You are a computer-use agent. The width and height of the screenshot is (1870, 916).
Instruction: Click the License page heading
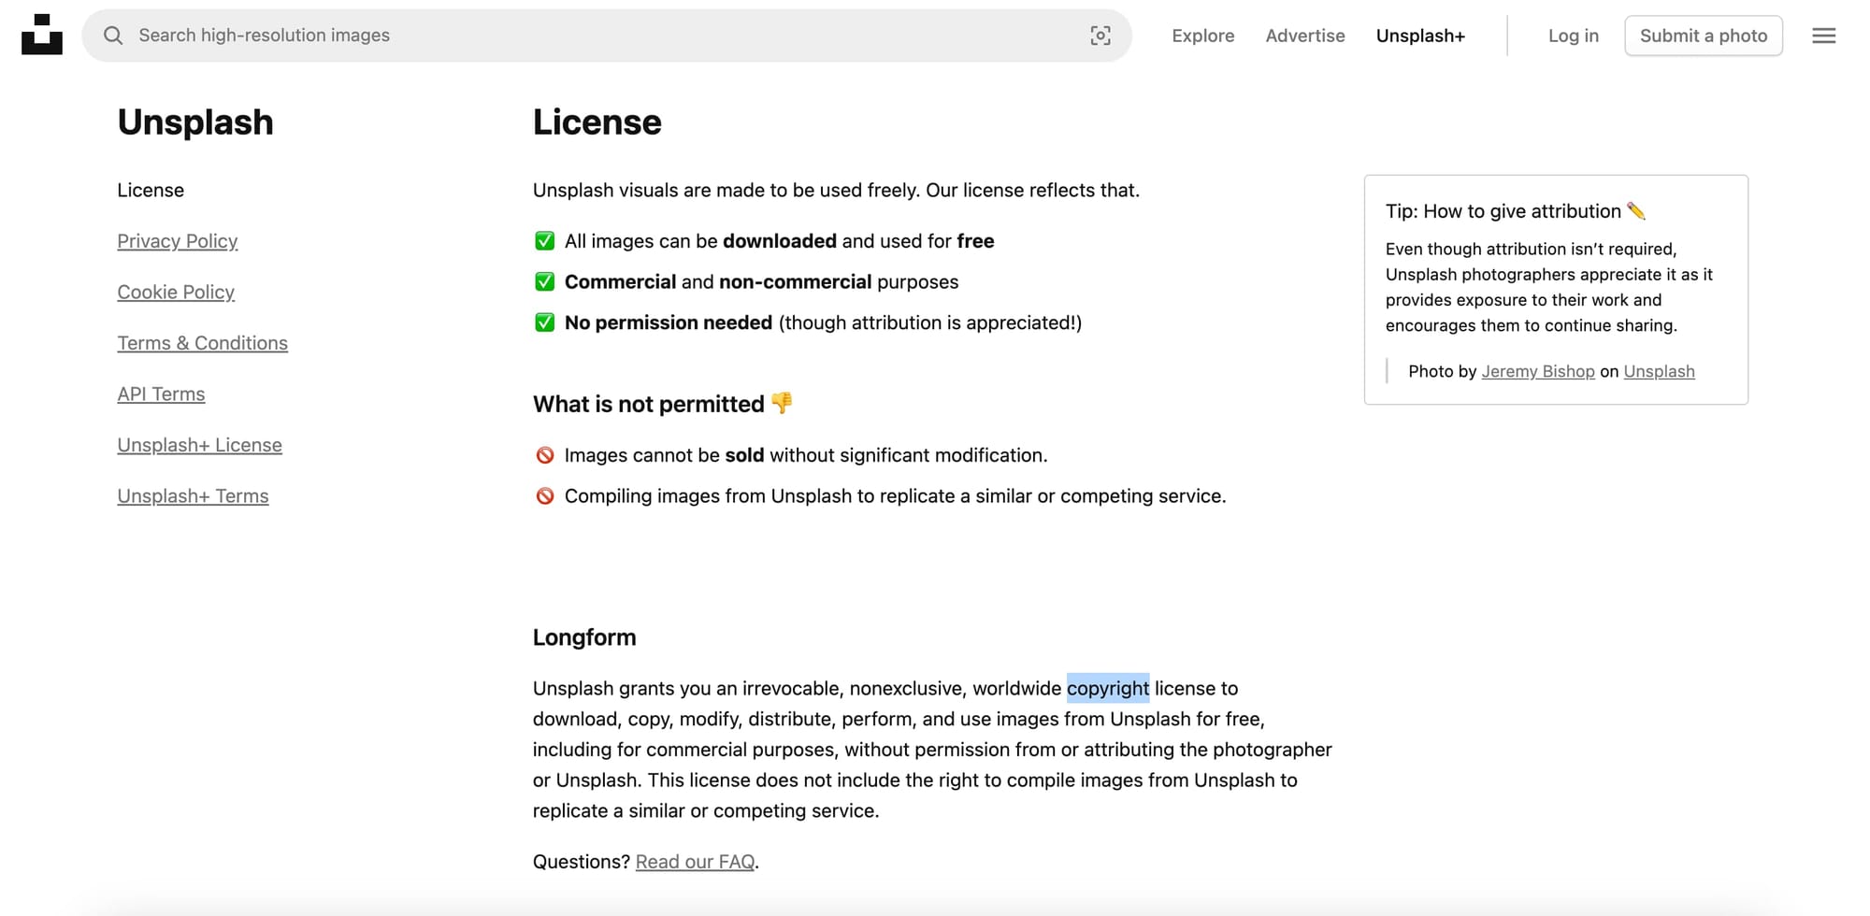(597, 122)
